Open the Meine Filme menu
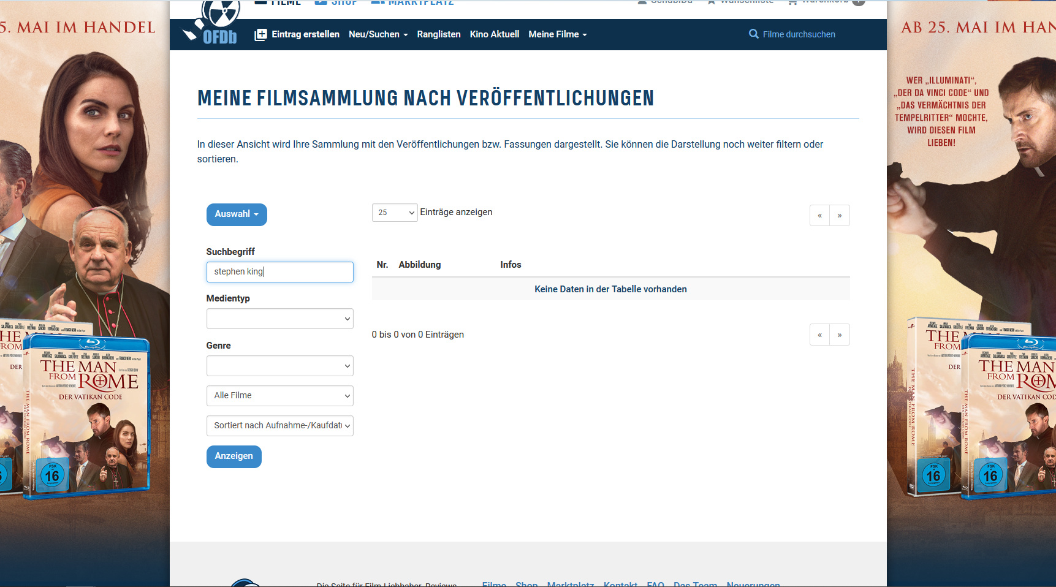This screenshot has height=587, width=1056. point(557,34)
